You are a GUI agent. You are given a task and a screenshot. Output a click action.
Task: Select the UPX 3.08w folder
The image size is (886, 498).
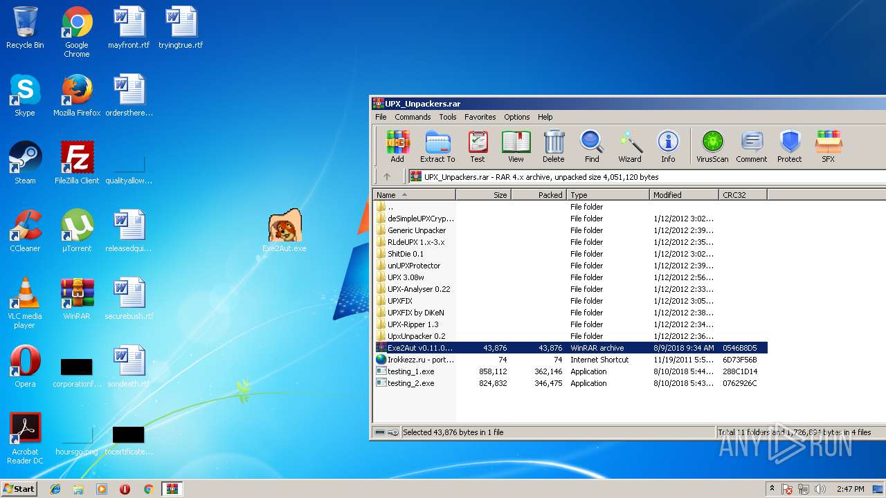click(570, 277)
